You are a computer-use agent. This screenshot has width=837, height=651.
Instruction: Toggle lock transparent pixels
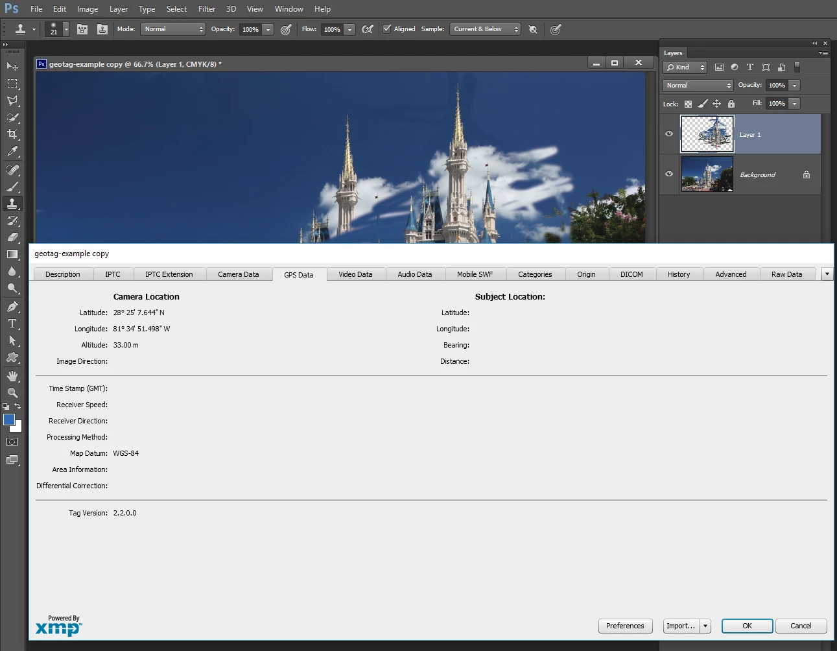pyautogui.click(x=688, y=104)
